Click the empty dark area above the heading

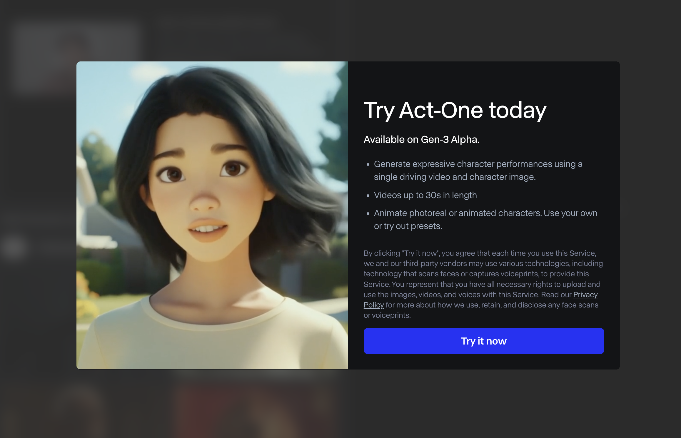pyautogui.click(x=484, y=79)
